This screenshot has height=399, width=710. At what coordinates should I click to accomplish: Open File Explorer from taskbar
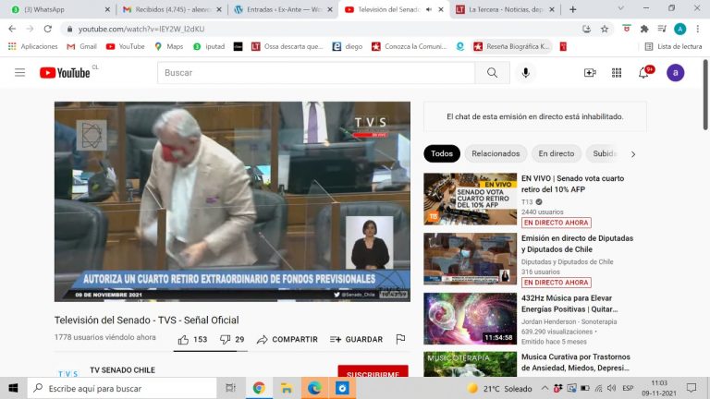pos(287,388)
